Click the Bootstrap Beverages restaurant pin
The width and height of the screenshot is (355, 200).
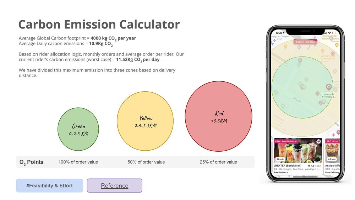click(329, 87)
